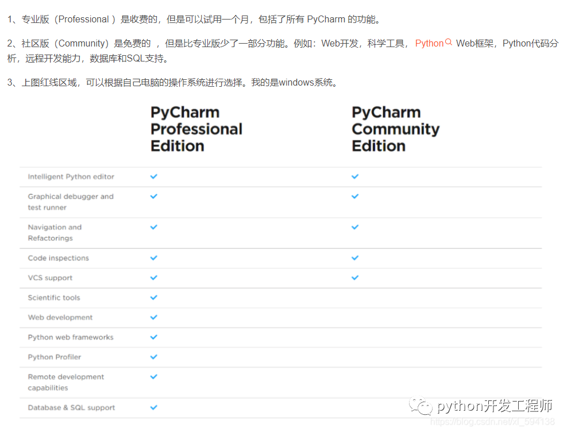This screenshot has height=432, width=571.
Task: Open the red Python search link
Action: 429,43
